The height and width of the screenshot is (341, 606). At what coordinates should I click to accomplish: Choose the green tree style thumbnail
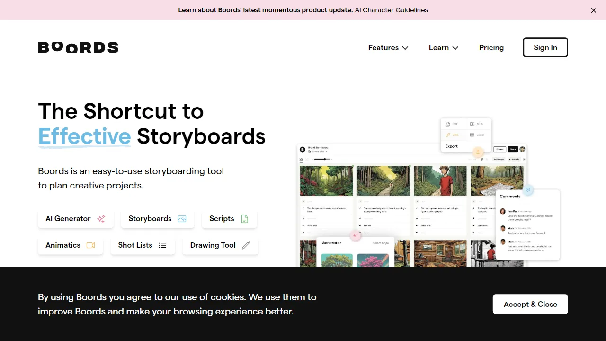[x=337, y=260]
